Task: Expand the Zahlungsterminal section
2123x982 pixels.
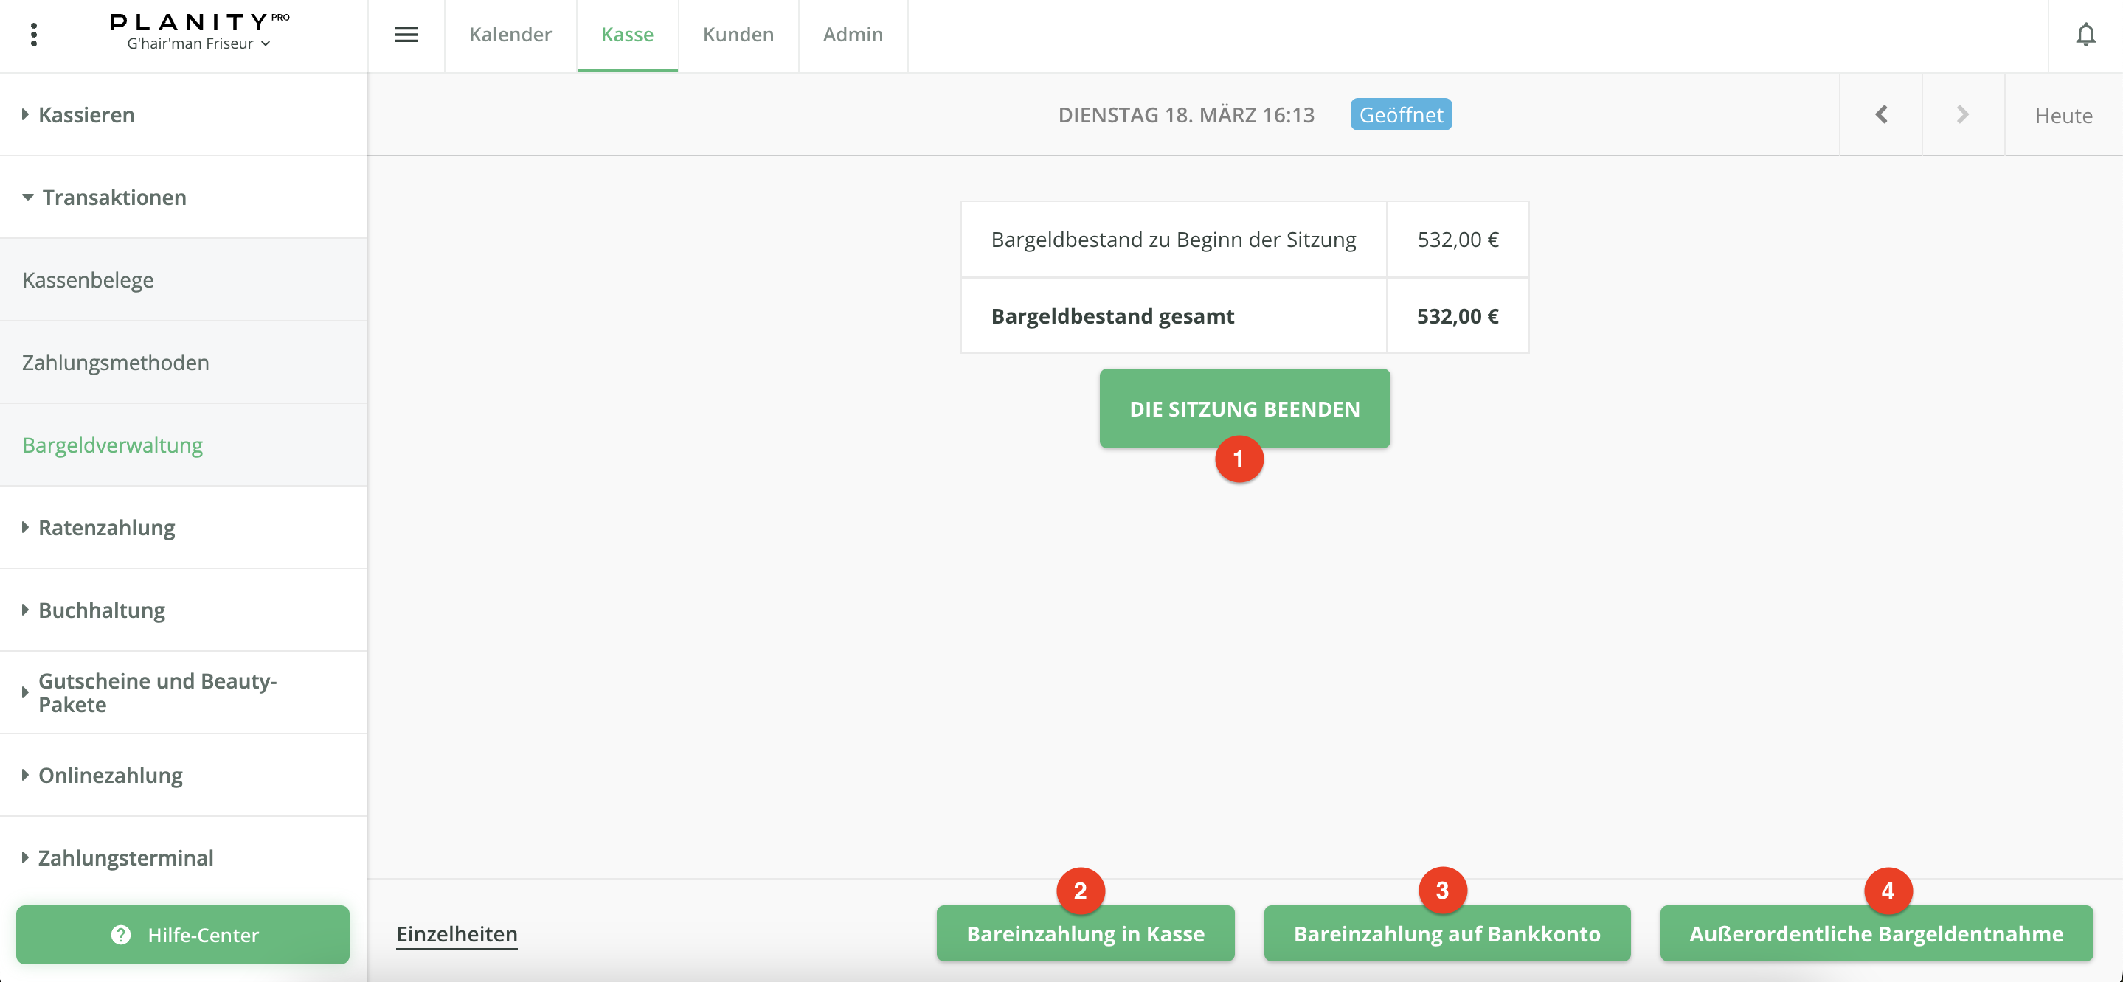Action: coord(125,857)
